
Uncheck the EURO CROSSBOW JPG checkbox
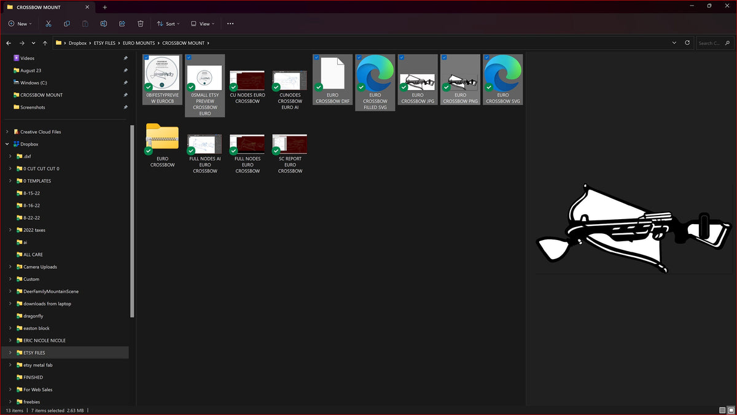pos(401,57)
